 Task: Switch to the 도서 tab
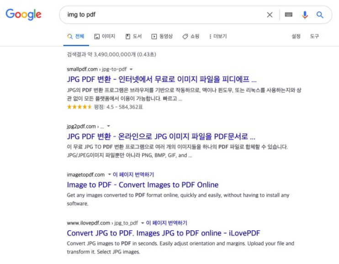pos(133,37)
